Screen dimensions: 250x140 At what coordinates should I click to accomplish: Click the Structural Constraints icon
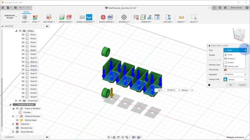coord(82,17)
